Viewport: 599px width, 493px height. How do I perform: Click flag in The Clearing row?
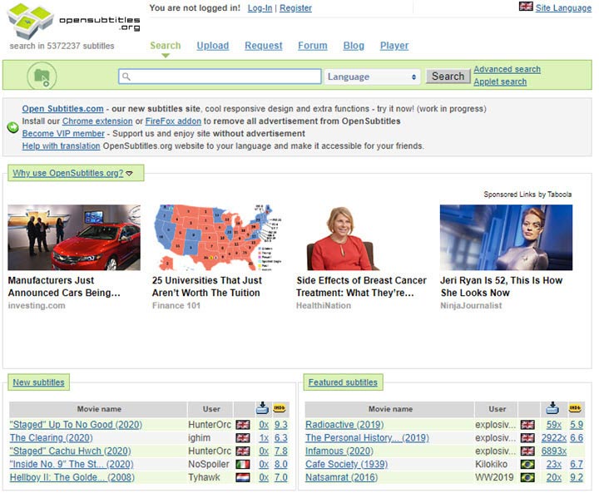(243, 438)
